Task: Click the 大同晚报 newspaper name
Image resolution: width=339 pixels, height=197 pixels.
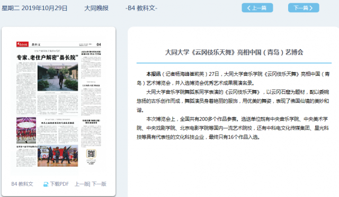Action: tap(96, 8)
